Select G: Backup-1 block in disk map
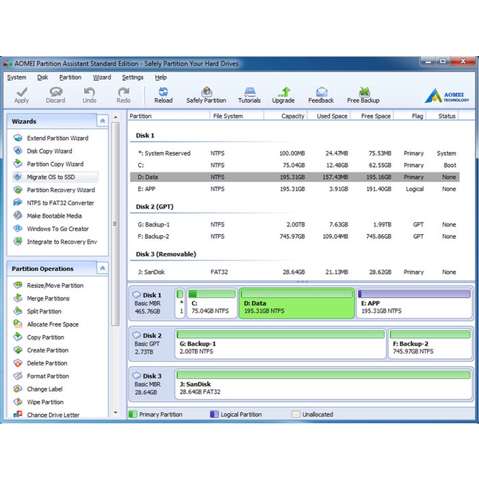The image size is (479, 479). (281, 344)
